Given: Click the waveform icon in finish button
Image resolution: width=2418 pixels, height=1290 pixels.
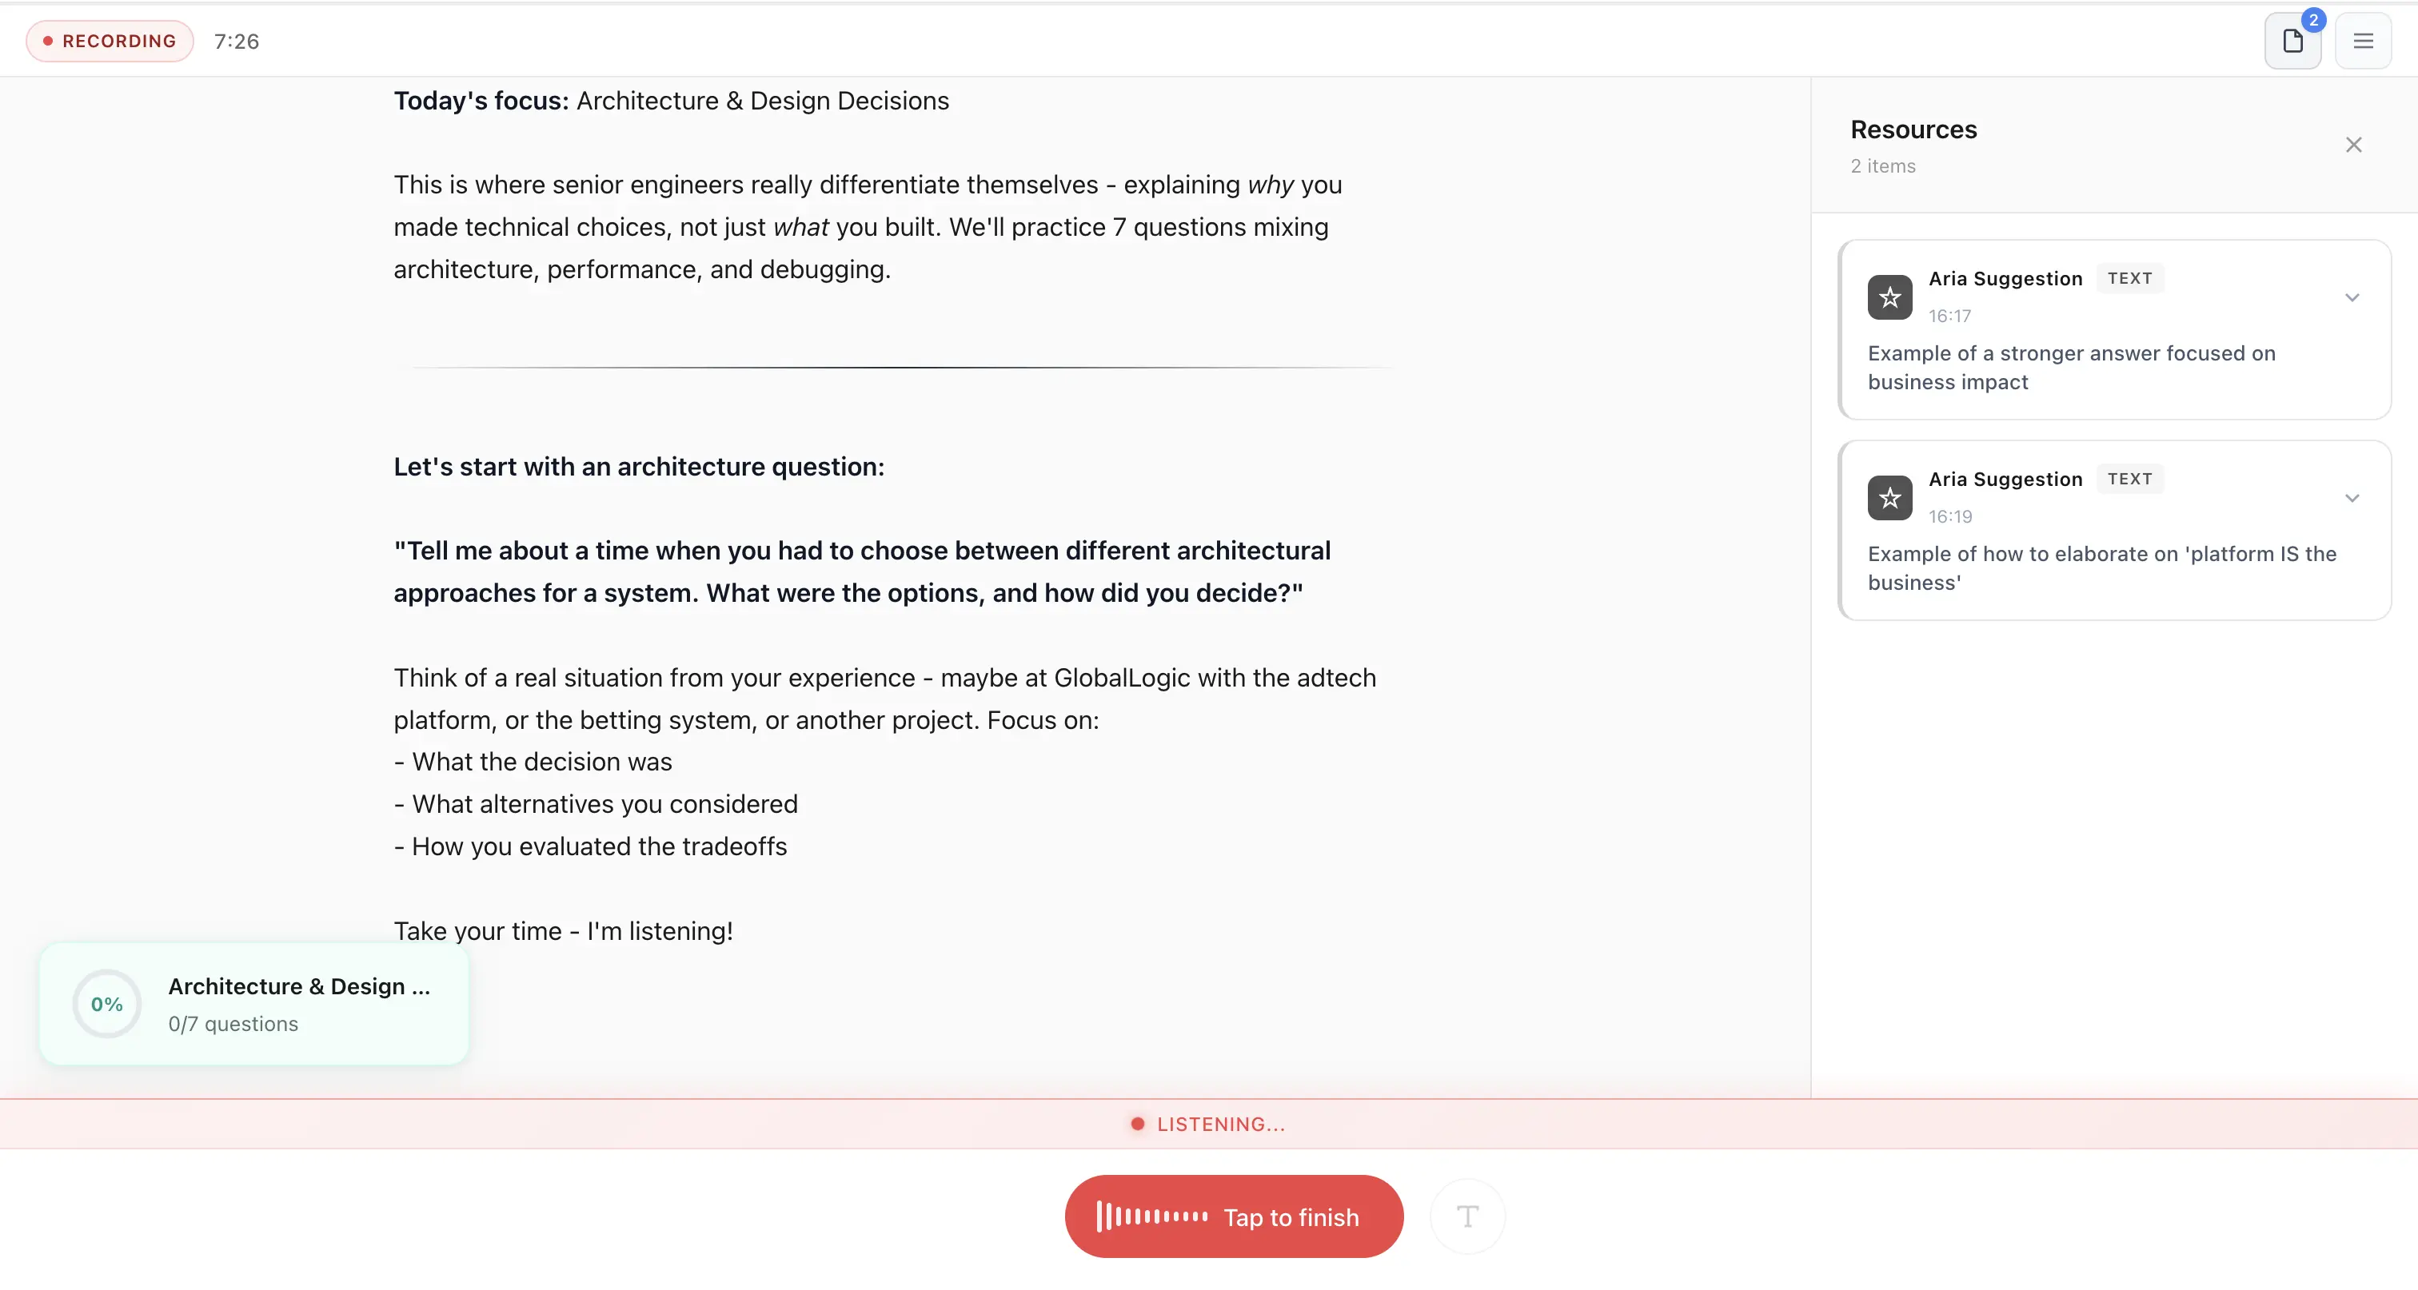Looking at the screenshot, I should tap(1151, 1216).
